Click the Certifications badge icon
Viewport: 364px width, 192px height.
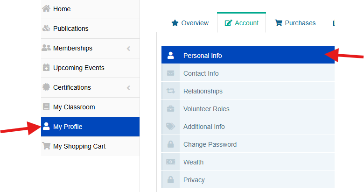coord(46,87)
